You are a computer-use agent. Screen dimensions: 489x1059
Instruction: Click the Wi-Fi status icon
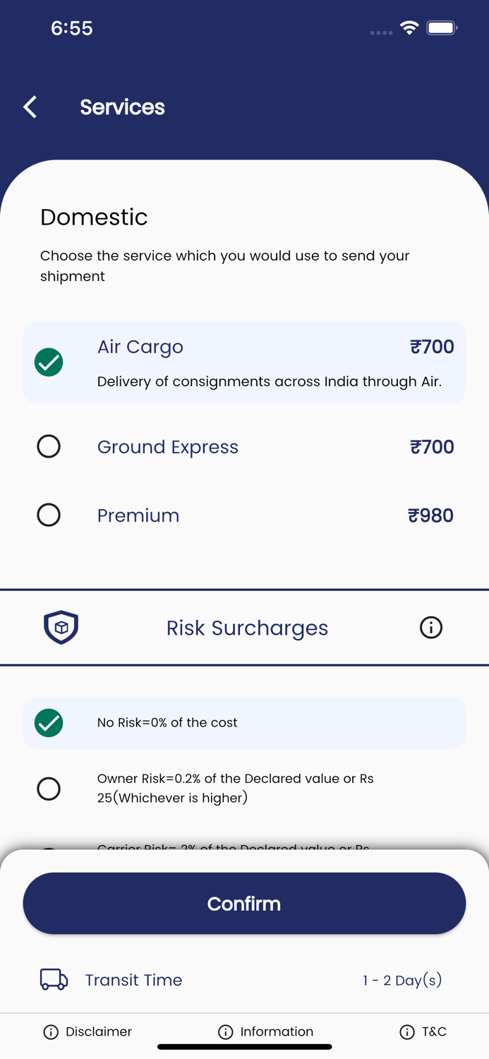pos(409,28)
